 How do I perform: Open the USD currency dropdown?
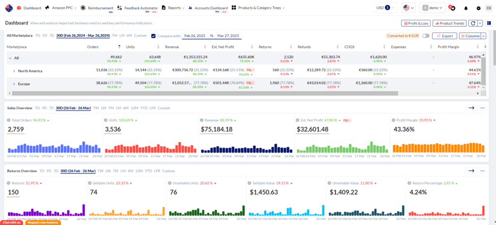pyautogui.click(x=386, y=8)
